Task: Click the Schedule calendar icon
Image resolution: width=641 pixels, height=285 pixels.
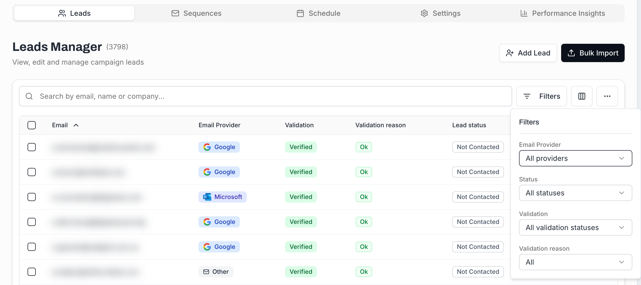Action: [x=300, y=13]
